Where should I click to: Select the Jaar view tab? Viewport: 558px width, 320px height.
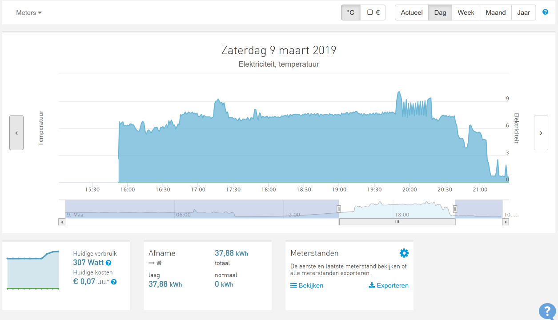click(523, 12)
